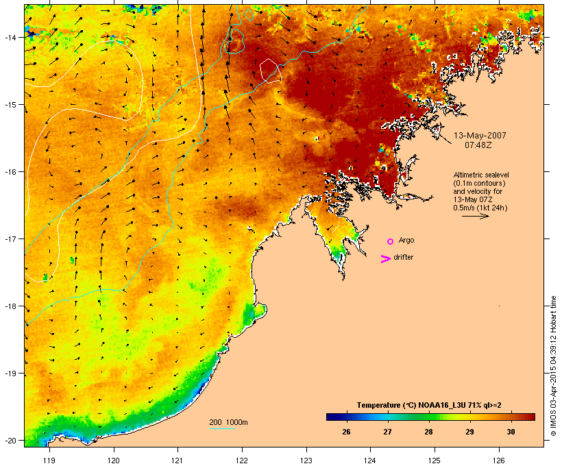Click longitude axis label 121
The width and height of the screenshot is (562, 466).
(x=178, y=461)
